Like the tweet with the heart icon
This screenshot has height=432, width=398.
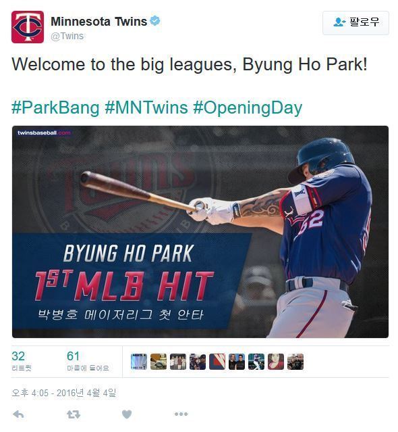click(127, 414)
